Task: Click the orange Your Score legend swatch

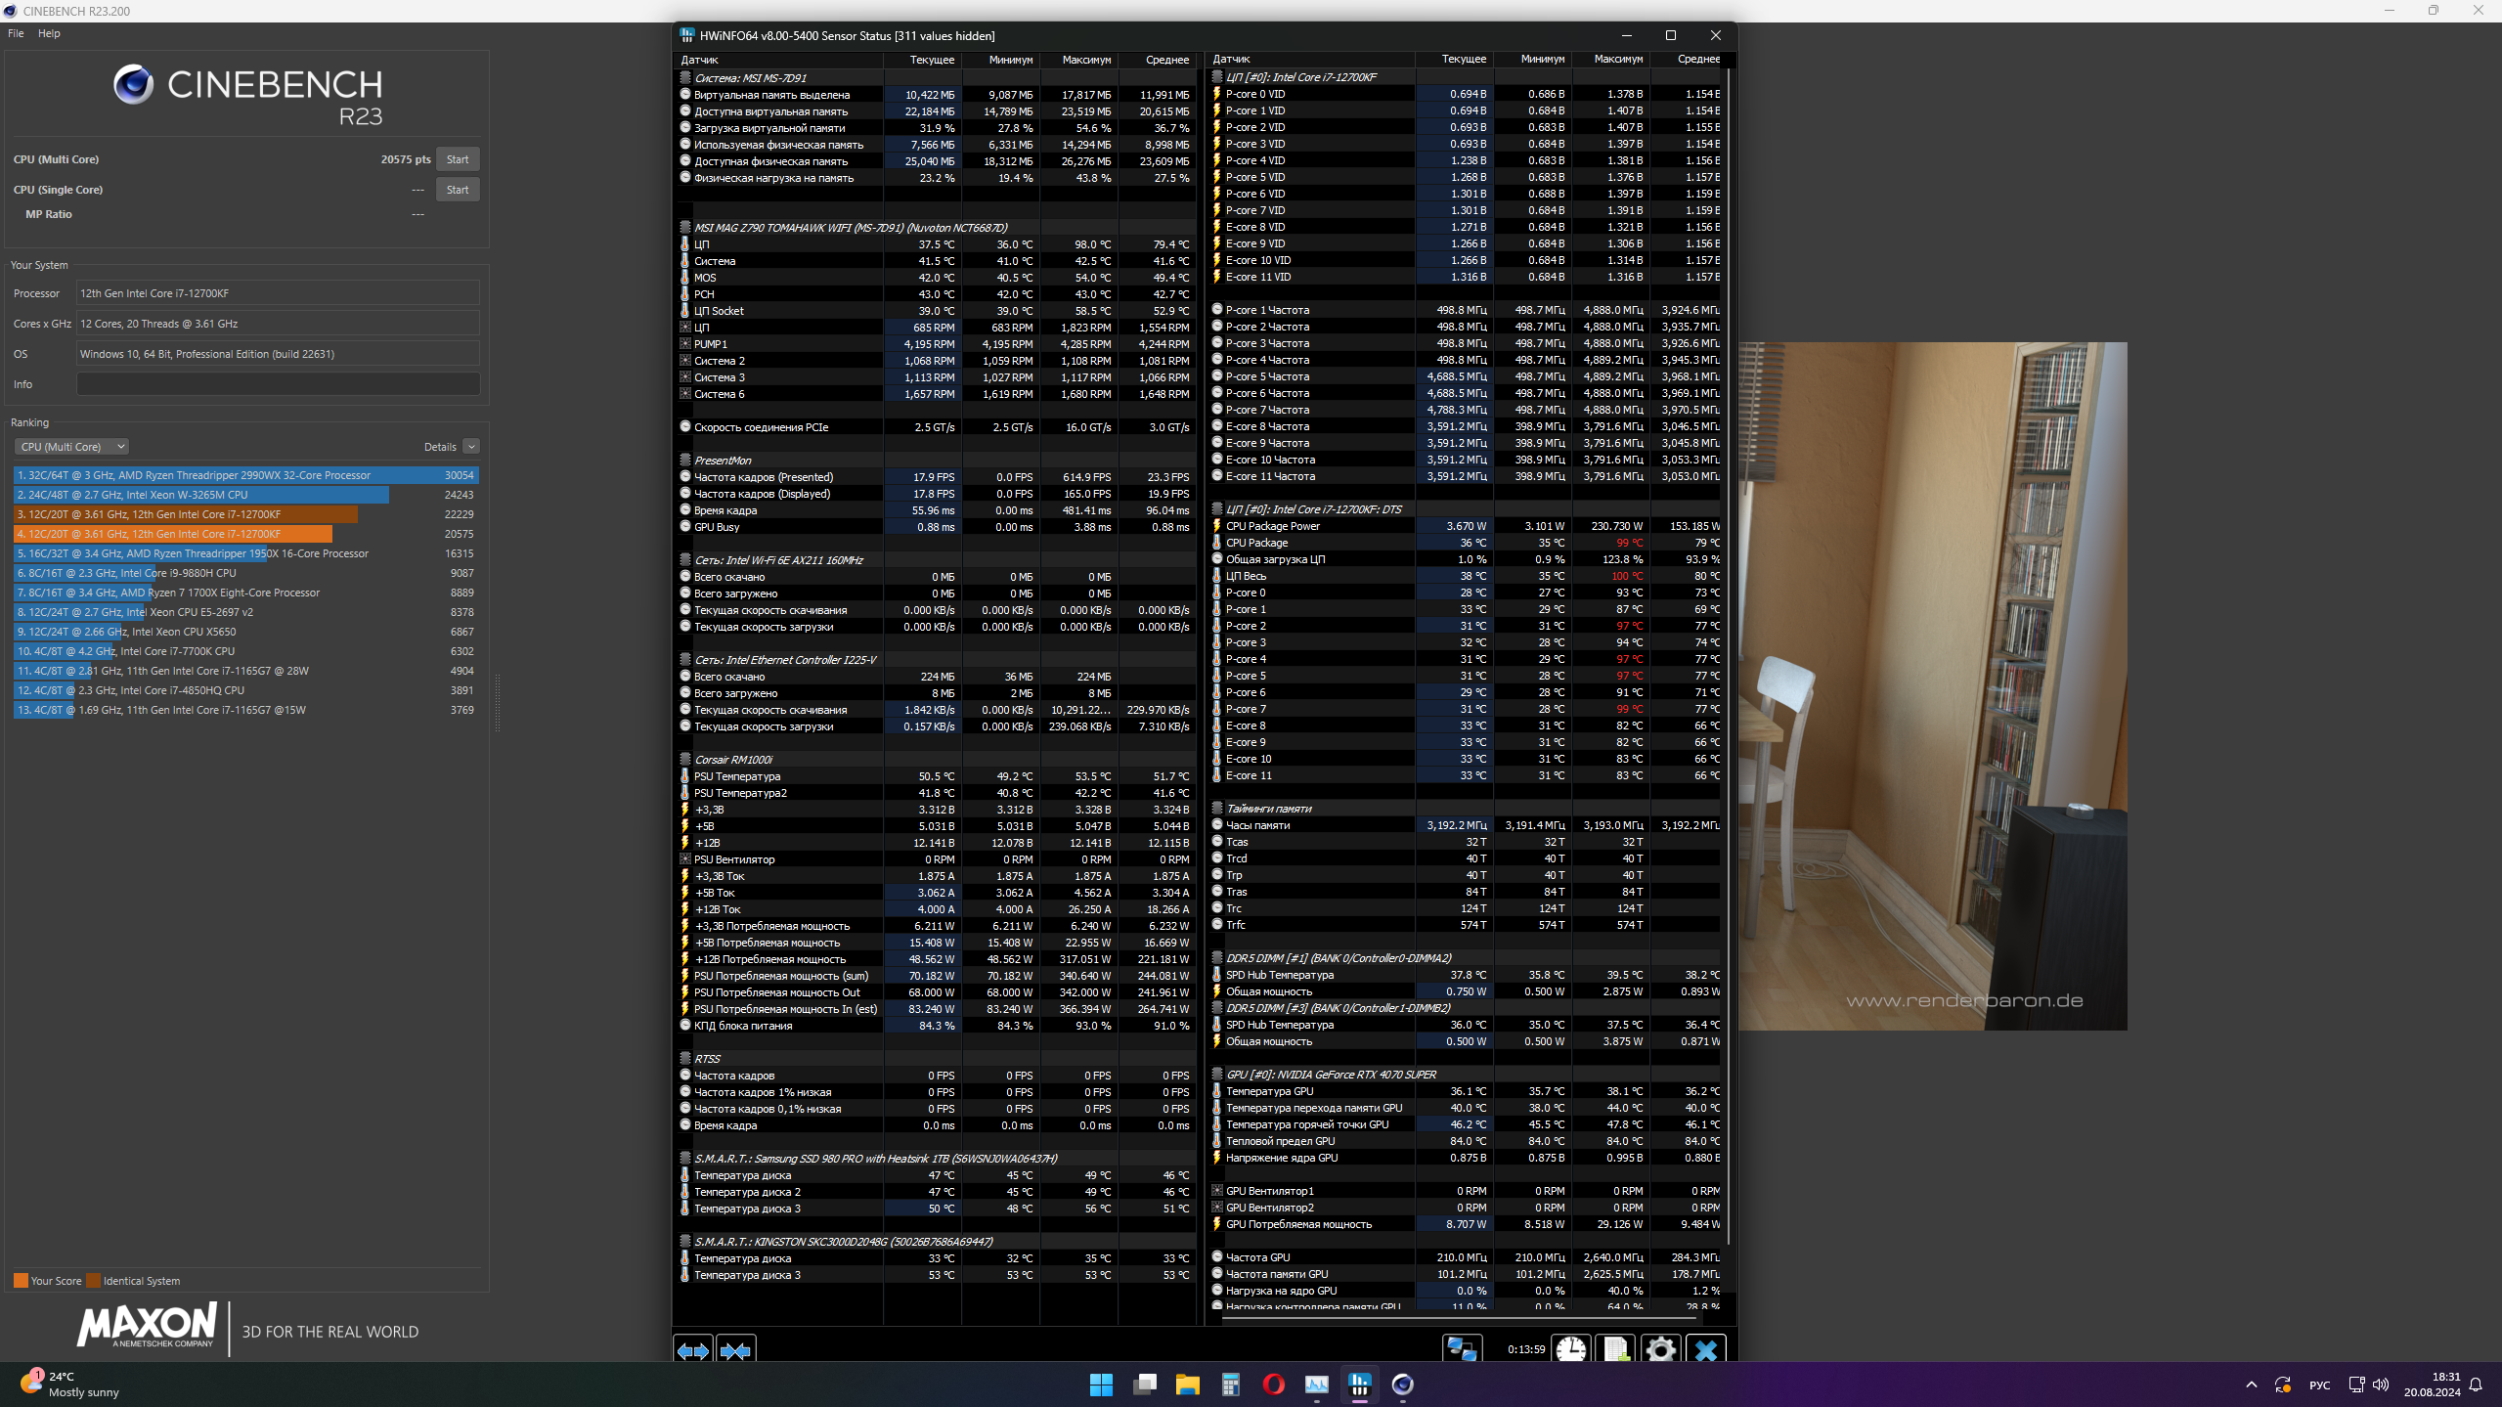Action: pos(21,1281)
